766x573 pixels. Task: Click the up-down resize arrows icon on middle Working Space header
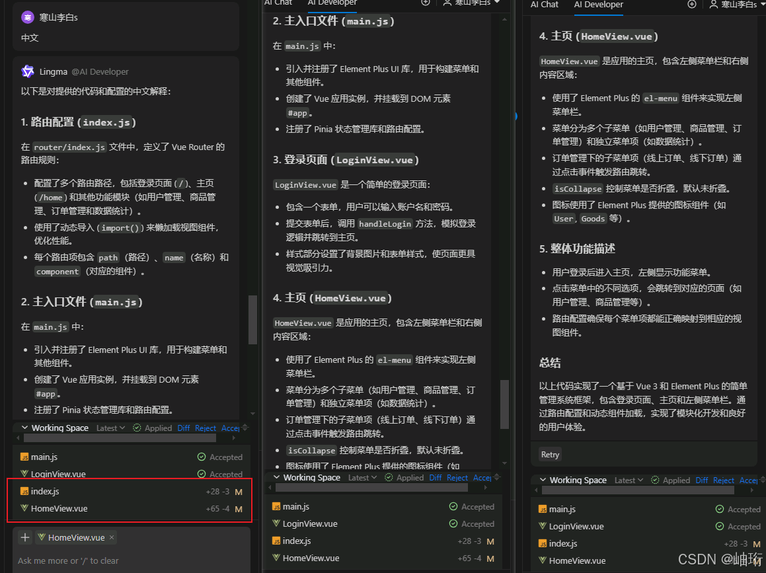497,477
